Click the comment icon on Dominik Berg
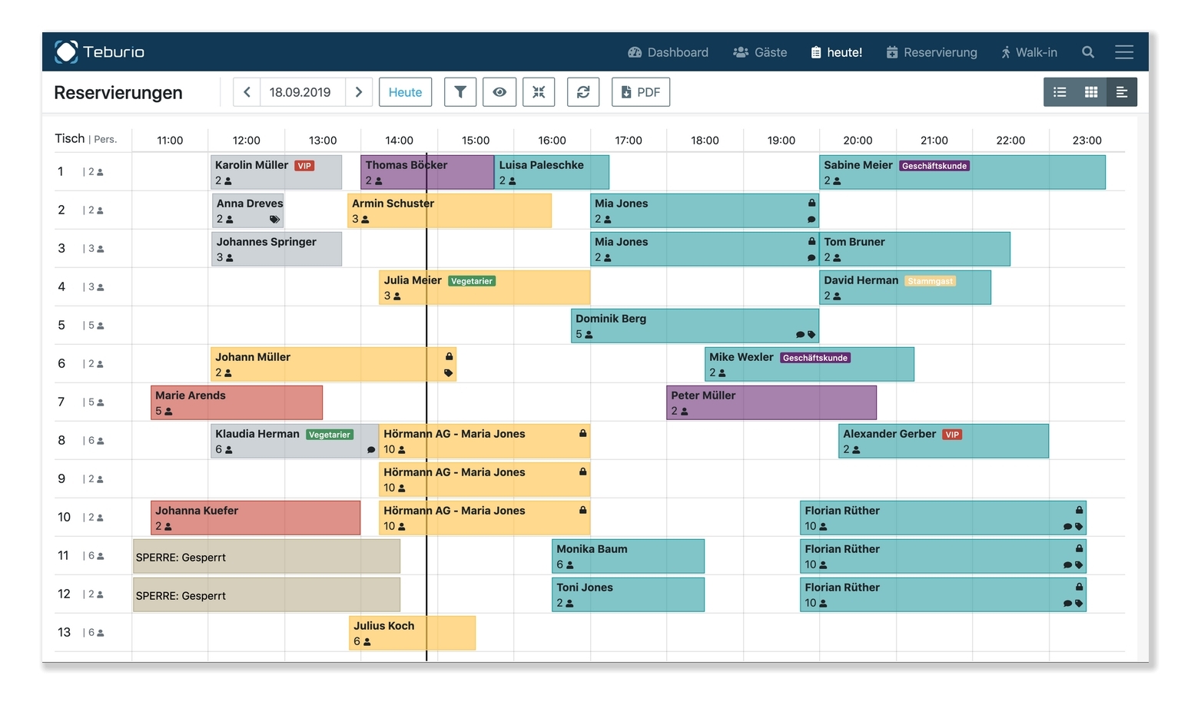 click(x=800, y=335)
